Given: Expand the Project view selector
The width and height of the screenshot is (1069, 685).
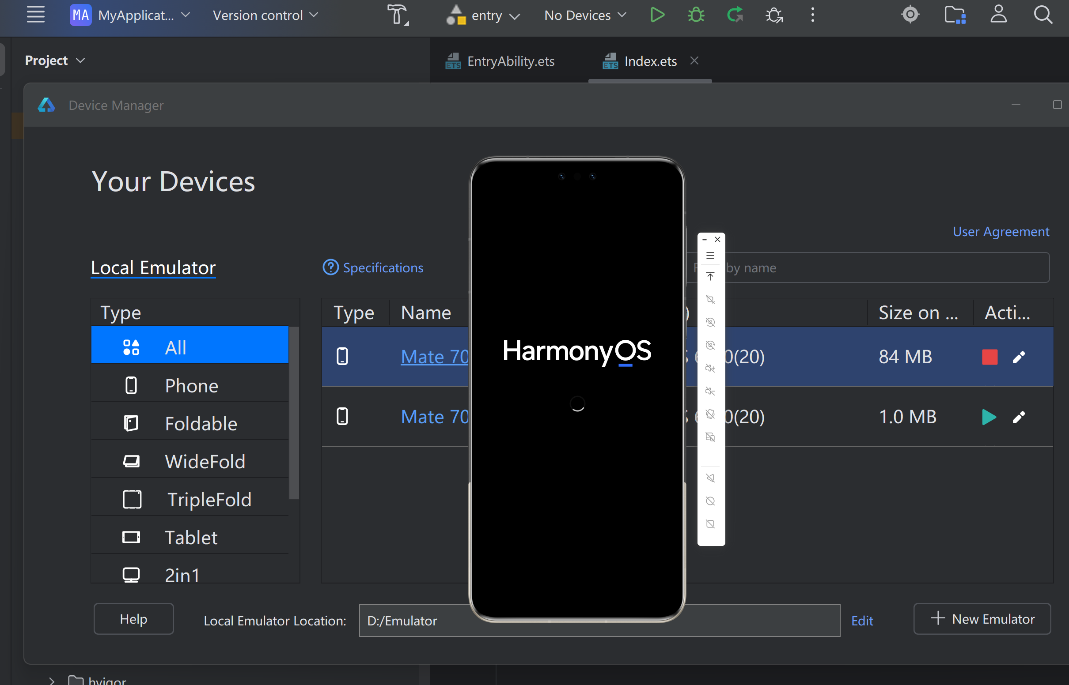Looking at the screenshot, I should click(x=55, y=60).
